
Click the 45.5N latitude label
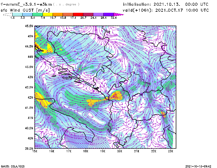pyautogui.click(x=29, y=26)
